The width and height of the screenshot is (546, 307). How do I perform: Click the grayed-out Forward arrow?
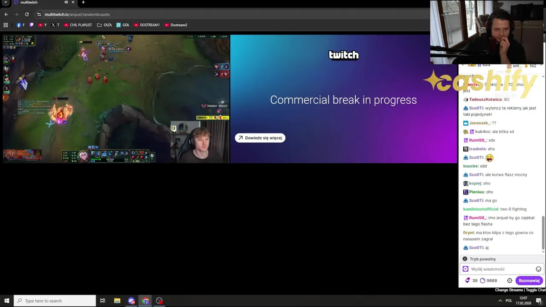(16, 14)
